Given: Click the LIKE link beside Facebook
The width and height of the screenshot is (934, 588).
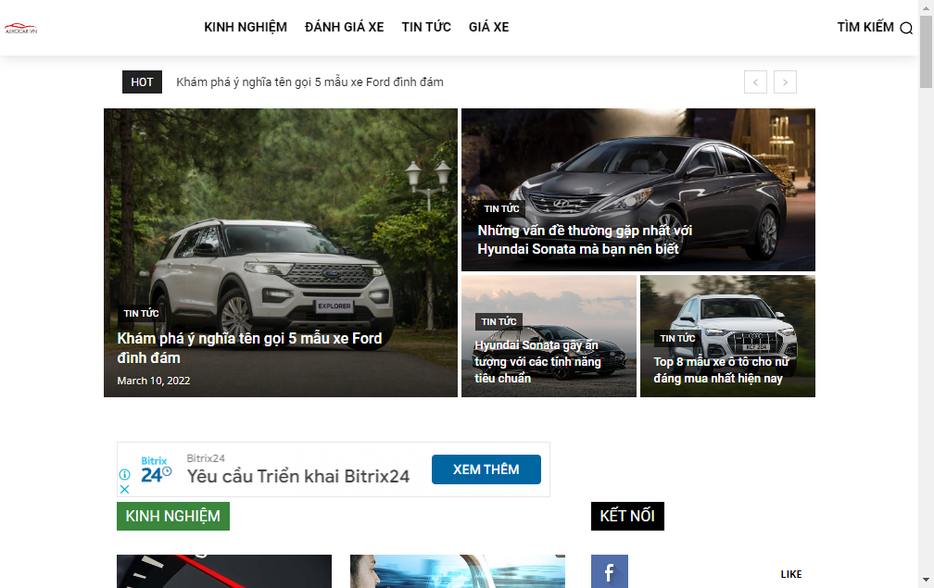Looking at the screenshot, I should (x=791, y=574).
